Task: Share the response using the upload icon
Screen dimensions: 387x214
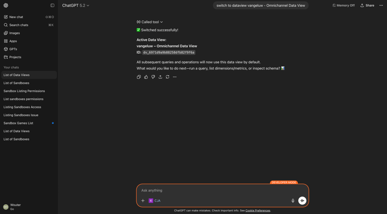Action: click(x=160, y=77)
